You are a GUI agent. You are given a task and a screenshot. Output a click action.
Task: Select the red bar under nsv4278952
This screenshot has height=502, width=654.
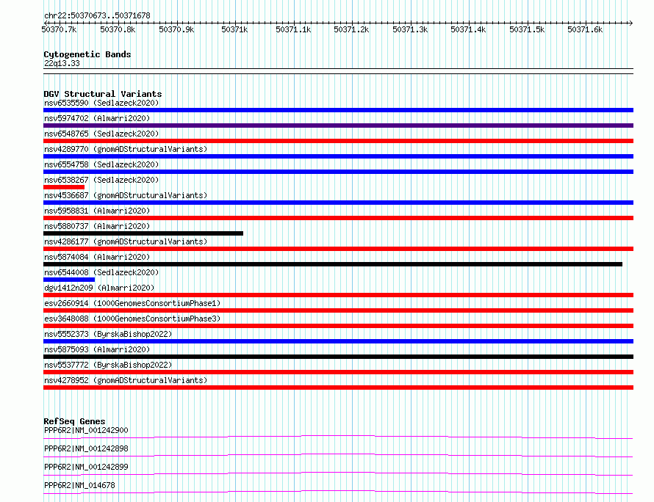coord(338,388)
